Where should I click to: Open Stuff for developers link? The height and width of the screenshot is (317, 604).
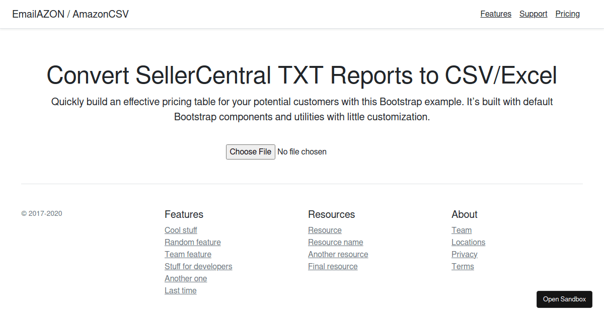pyautogui.click(x=198, y=266)
